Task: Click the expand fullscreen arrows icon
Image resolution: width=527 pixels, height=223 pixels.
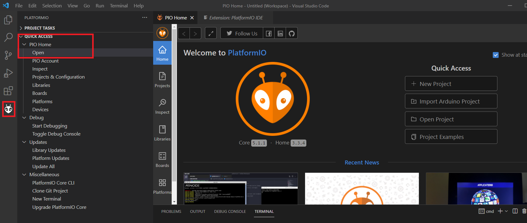Action: 211,33
